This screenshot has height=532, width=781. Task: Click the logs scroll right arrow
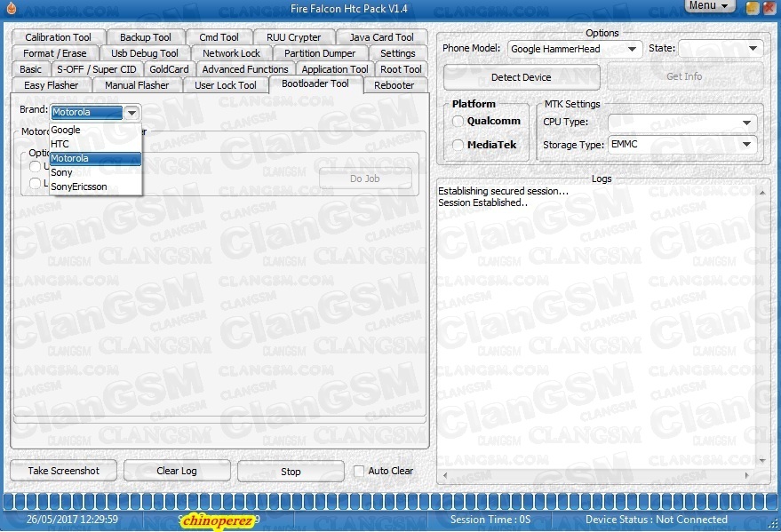[746, 475]
